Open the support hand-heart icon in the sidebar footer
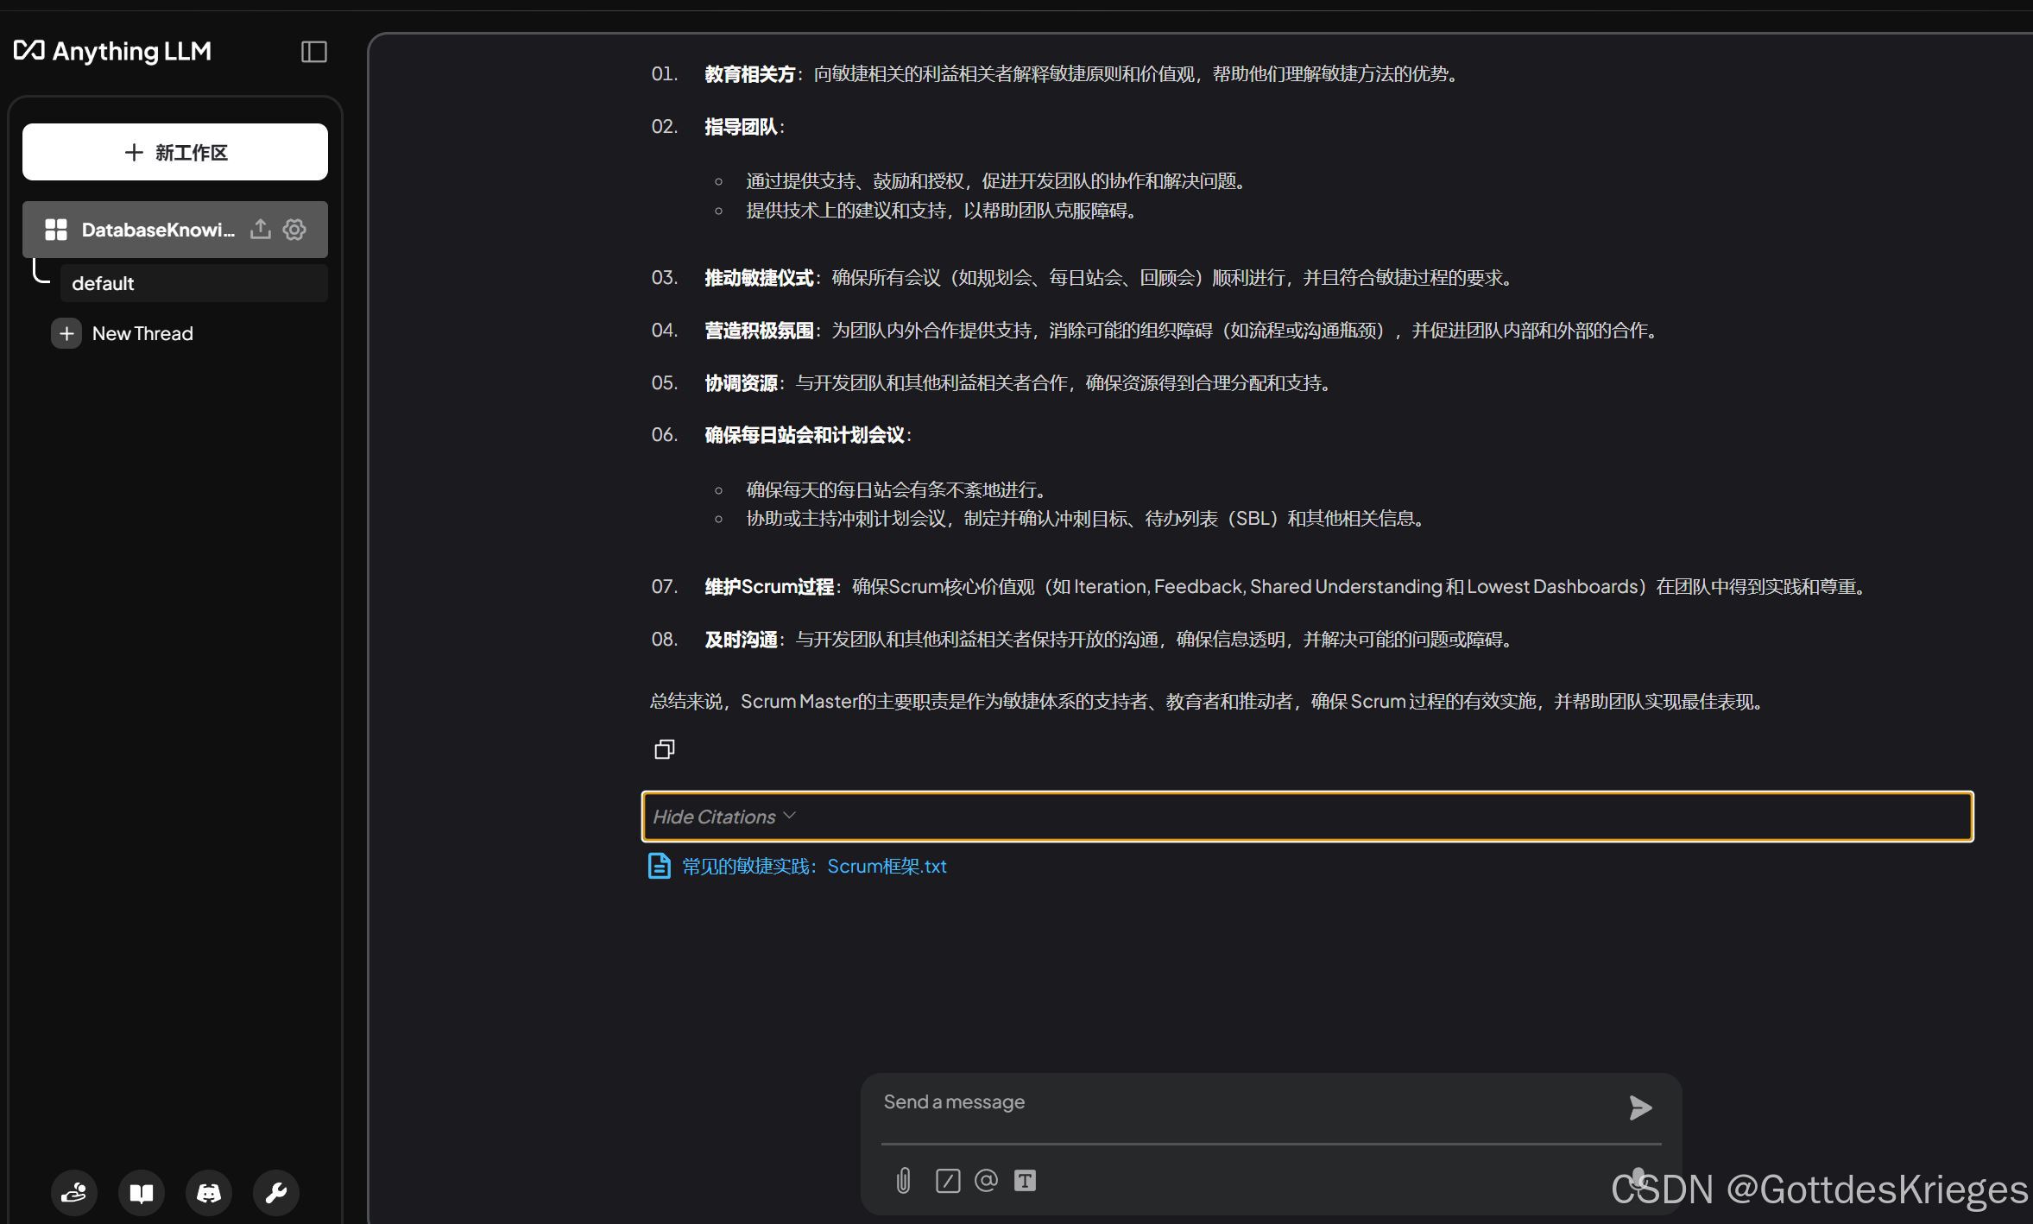 click(74, 1193)
